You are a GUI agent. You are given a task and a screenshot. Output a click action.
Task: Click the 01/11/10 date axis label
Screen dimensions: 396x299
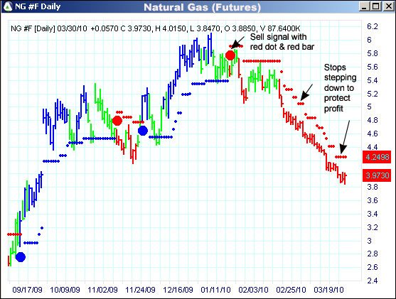pos(215,290)
